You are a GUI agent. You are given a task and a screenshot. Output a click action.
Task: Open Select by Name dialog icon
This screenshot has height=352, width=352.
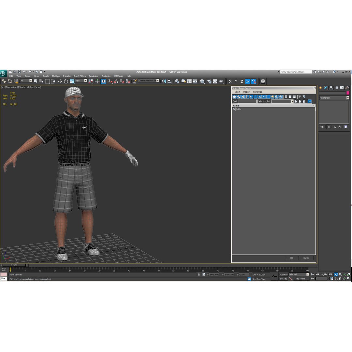(x=41, y=81)
